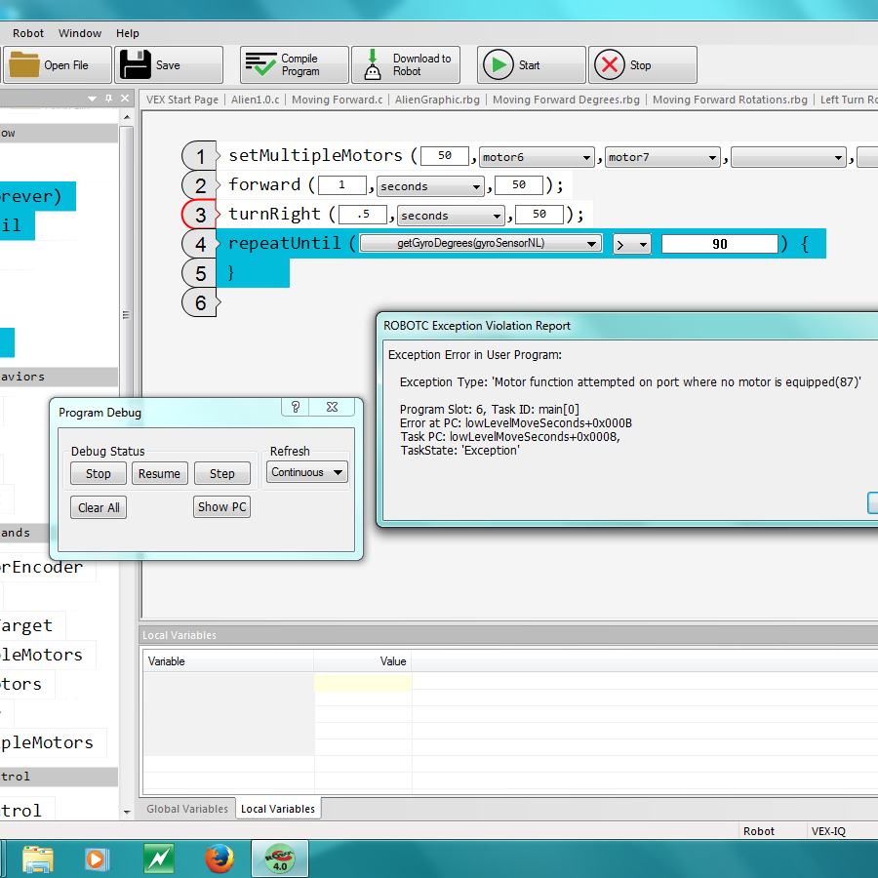The width and height of the screenshot is (878, 878).
Task: Click the ROBOTC 4.0 taskbar icon
Action: coord(280,858)
